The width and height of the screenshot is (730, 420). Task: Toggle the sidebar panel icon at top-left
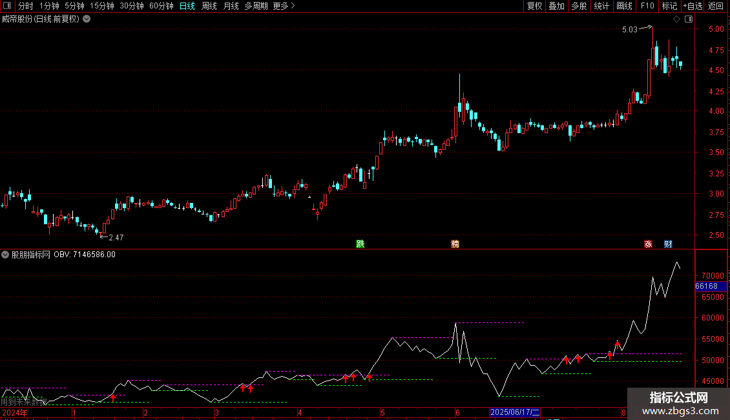[x=7, y=6]
